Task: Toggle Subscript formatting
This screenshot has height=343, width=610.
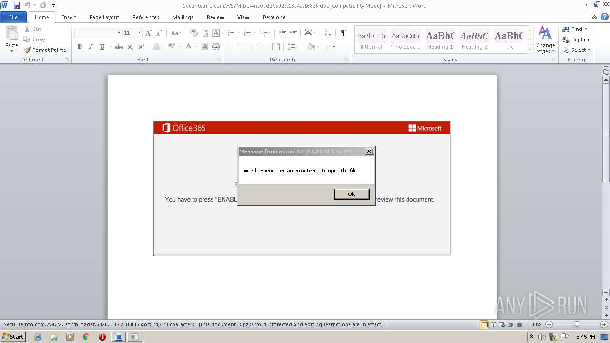Action: pos(131,47)
